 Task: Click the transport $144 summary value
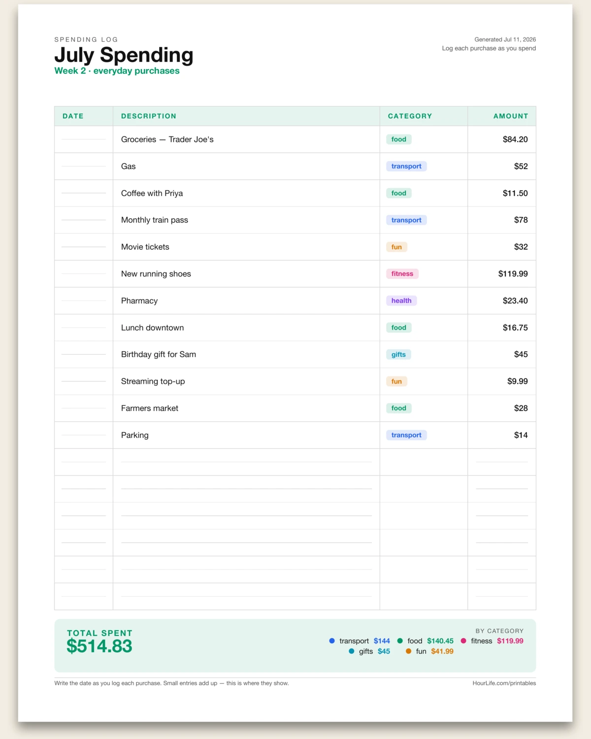tap(382, 641)
